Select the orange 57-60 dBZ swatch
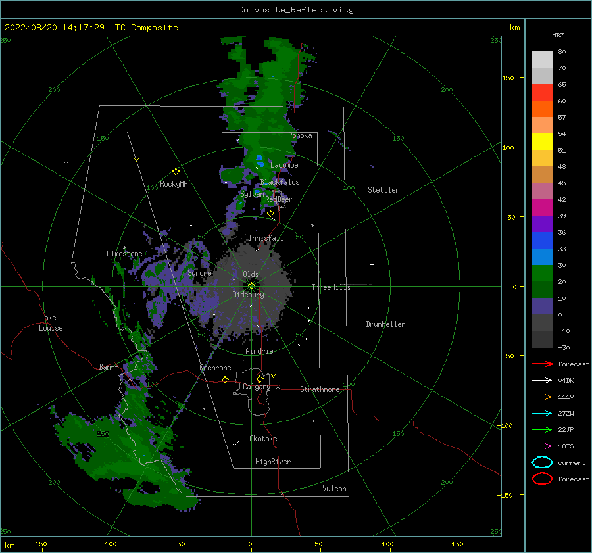592x553 pixels. pyautogui.click(x=542, y=109)
